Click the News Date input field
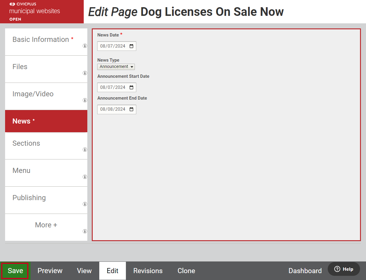366x280 pixels. coord(117,46)
